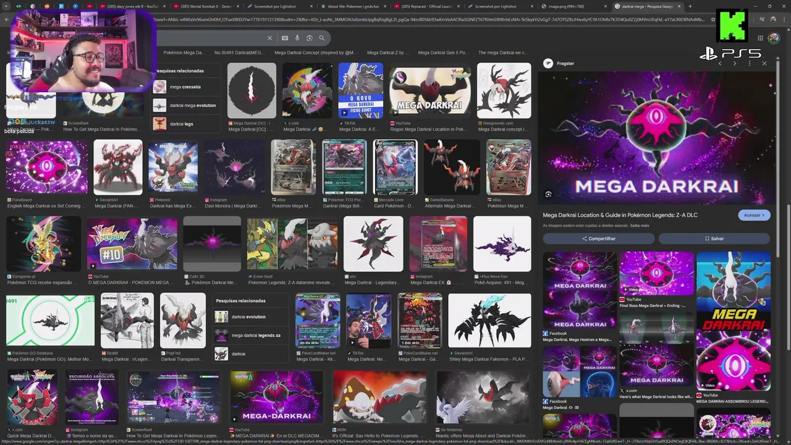Open the Shiny Mega Darkrai Fakemon thumbnail
The height and width of the screenshot is (445, 791).
tap(489, 320)
